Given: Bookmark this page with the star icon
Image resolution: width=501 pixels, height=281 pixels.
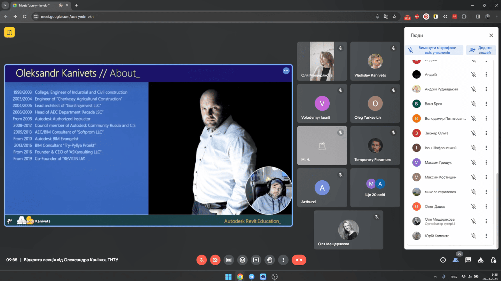Looking at the screenshot, I should tap(394, 17).
